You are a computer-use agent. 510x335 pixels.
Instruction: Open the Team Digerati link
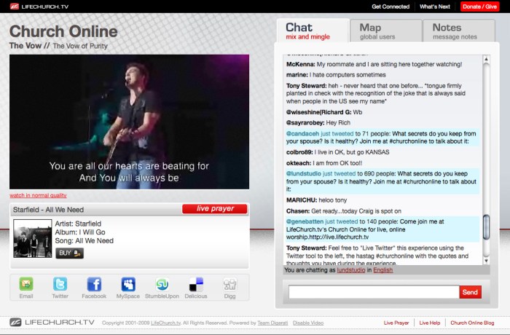click(272, 323)
